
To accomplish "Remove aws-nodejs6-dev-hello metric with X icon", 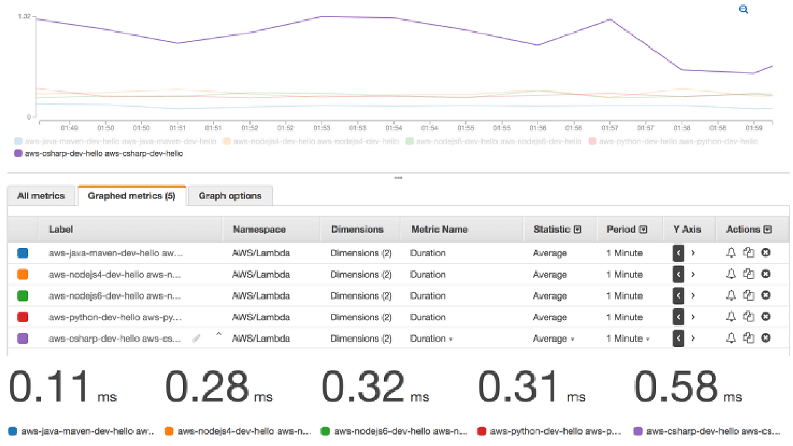I will (766, 295).
